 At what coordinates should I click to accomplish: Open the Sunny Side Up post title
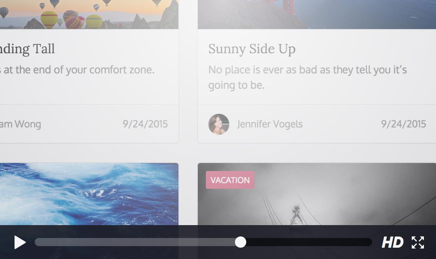[252, 49]
